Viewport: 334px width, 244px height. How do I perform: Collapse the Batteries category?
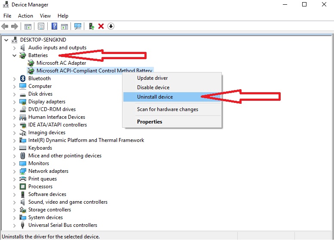click(14, 55)
